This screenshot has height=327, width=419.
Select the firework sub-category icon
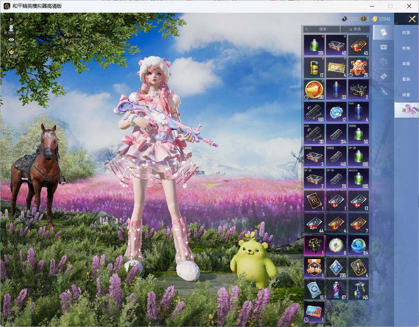coord(384,62)
